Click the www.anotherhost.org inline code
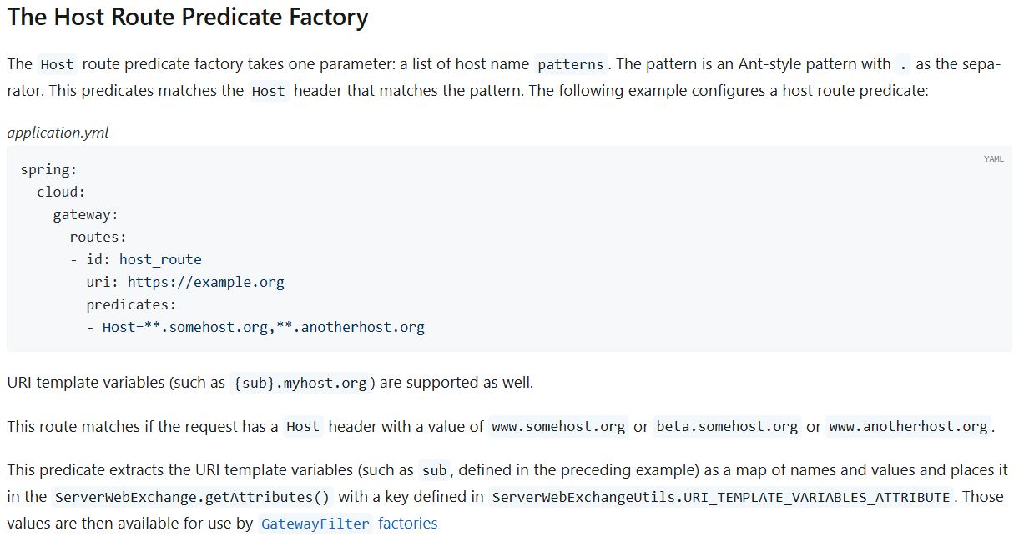This screenshot has height=547, width=1034. click(908, 427)
